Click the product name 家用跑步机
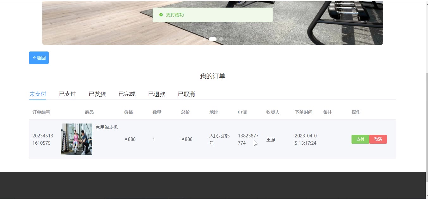 tap(107, 127)
